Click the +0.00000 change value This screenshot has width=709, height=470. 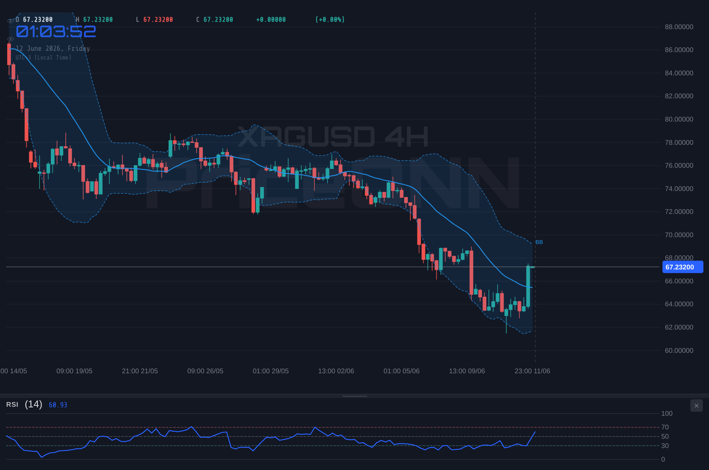[271, 20]
